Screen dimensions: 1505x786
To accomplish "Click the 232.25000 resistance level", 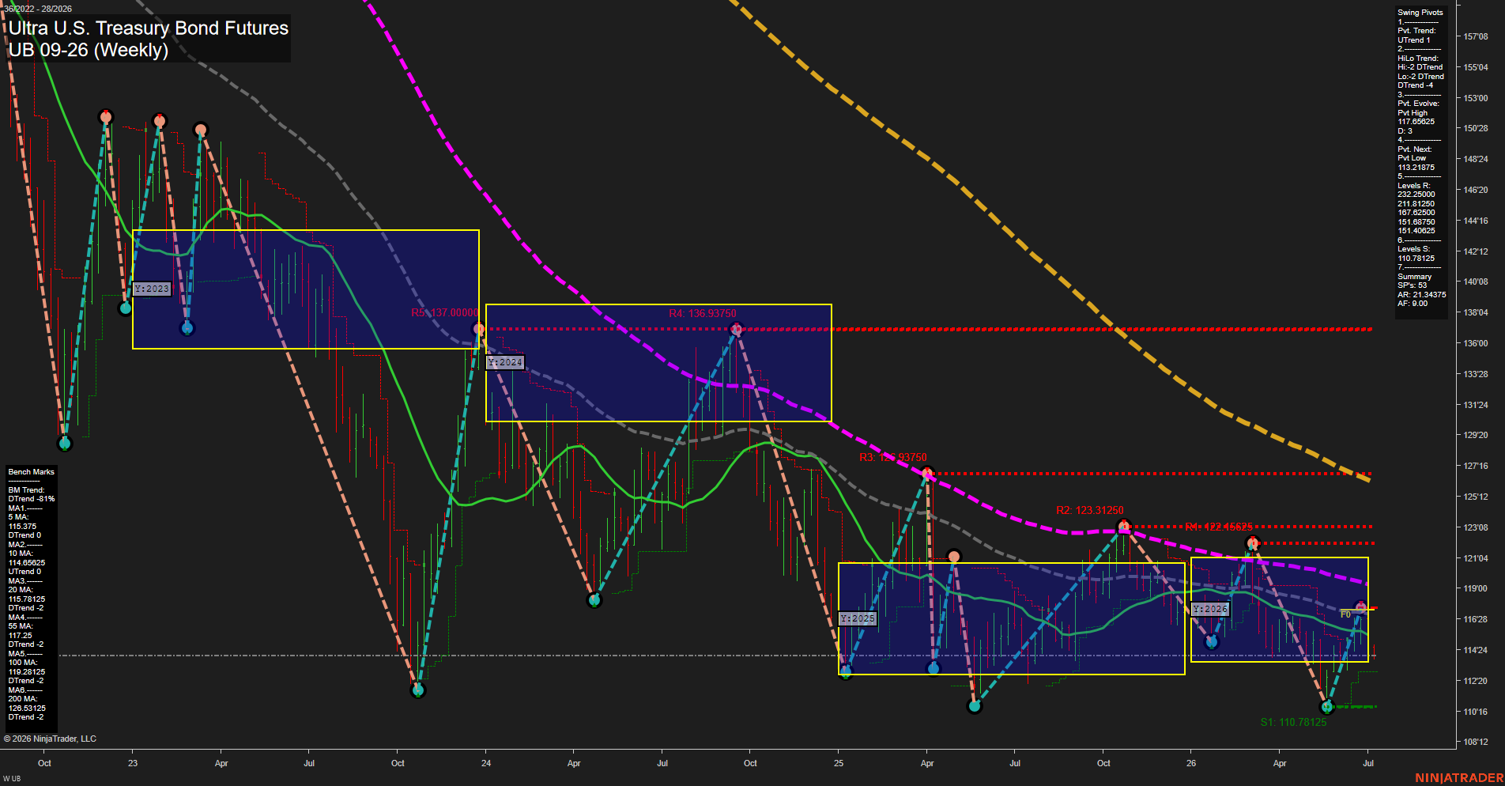I will tap(1416, 195).
